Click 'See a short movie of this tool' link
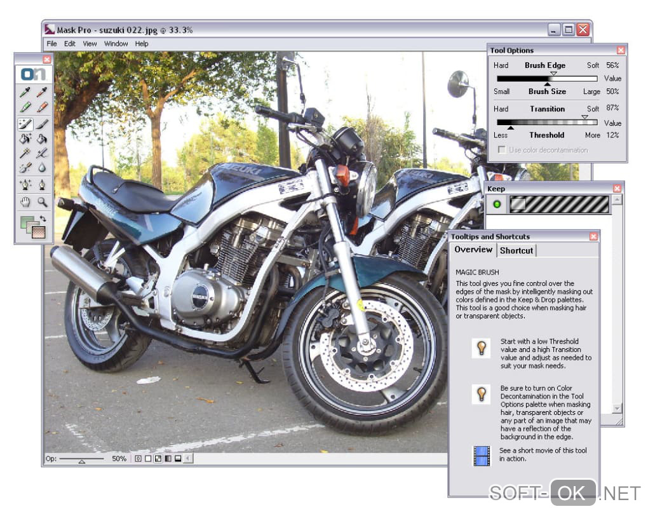This screenshot has width=648, height=509. [543, 454]
